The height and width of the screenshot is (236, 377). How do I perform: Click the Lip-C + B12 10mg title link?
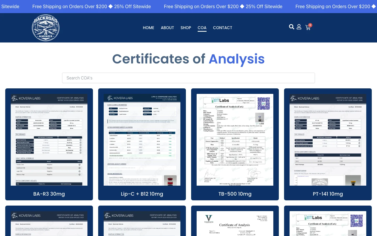pos(142,194)
